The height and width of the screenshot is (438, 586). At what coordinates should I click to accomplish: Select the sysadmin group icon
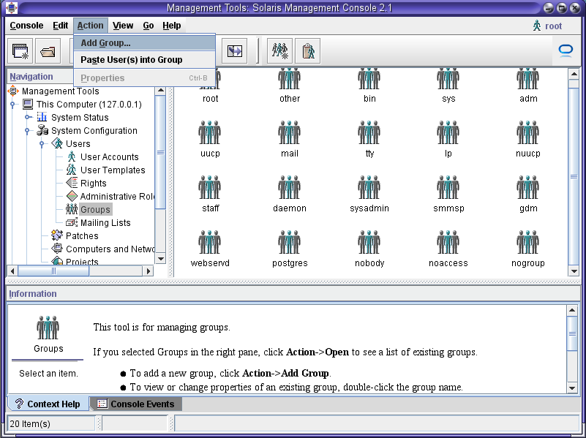pyautogui.click(x=369, y=187)
